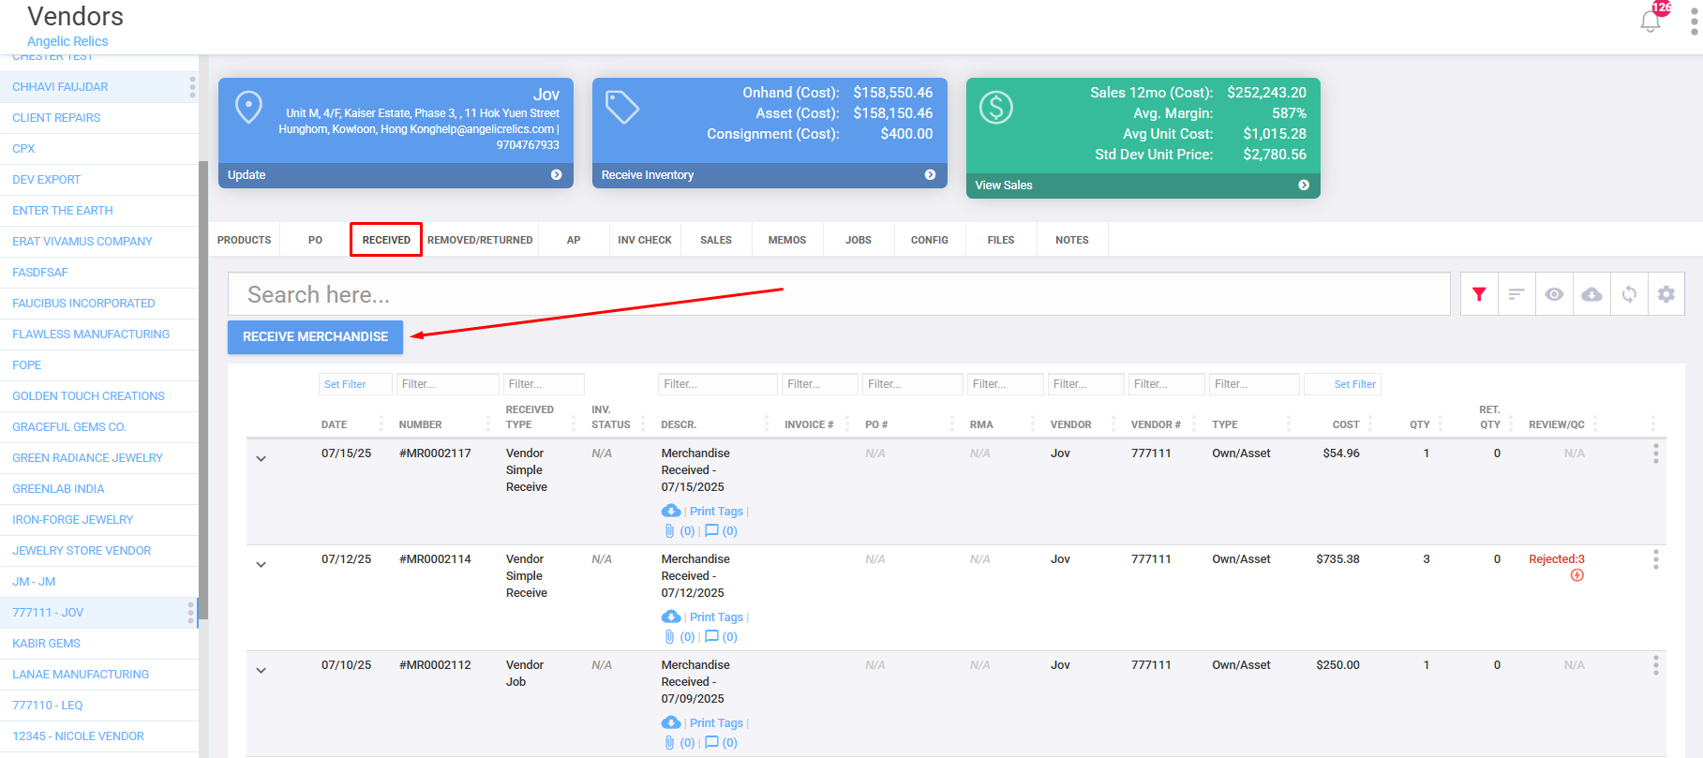
Task: Open the three-dot menu in top corner
Action: tap(1694, 21)
